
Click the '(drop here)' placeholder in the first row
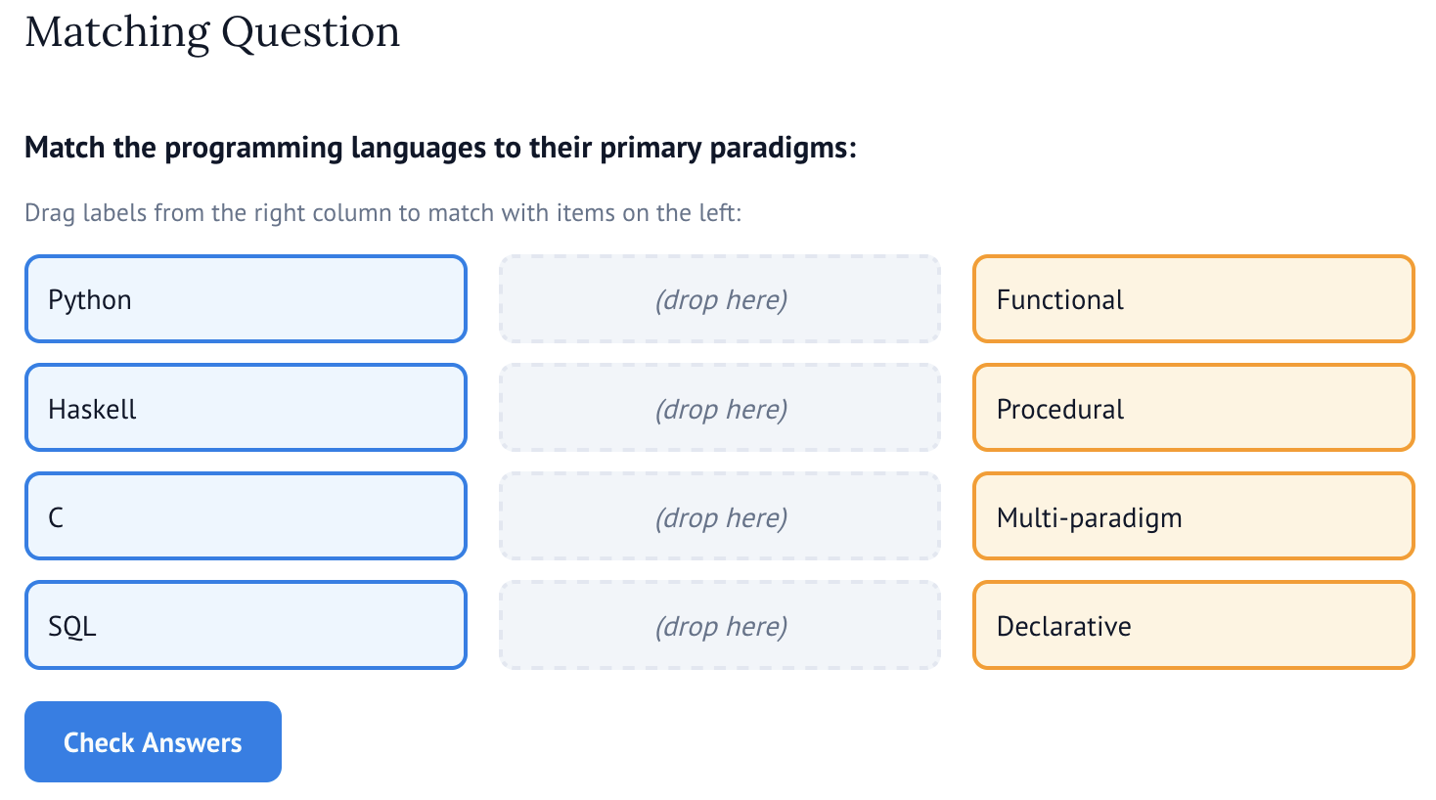click(721, 300)
